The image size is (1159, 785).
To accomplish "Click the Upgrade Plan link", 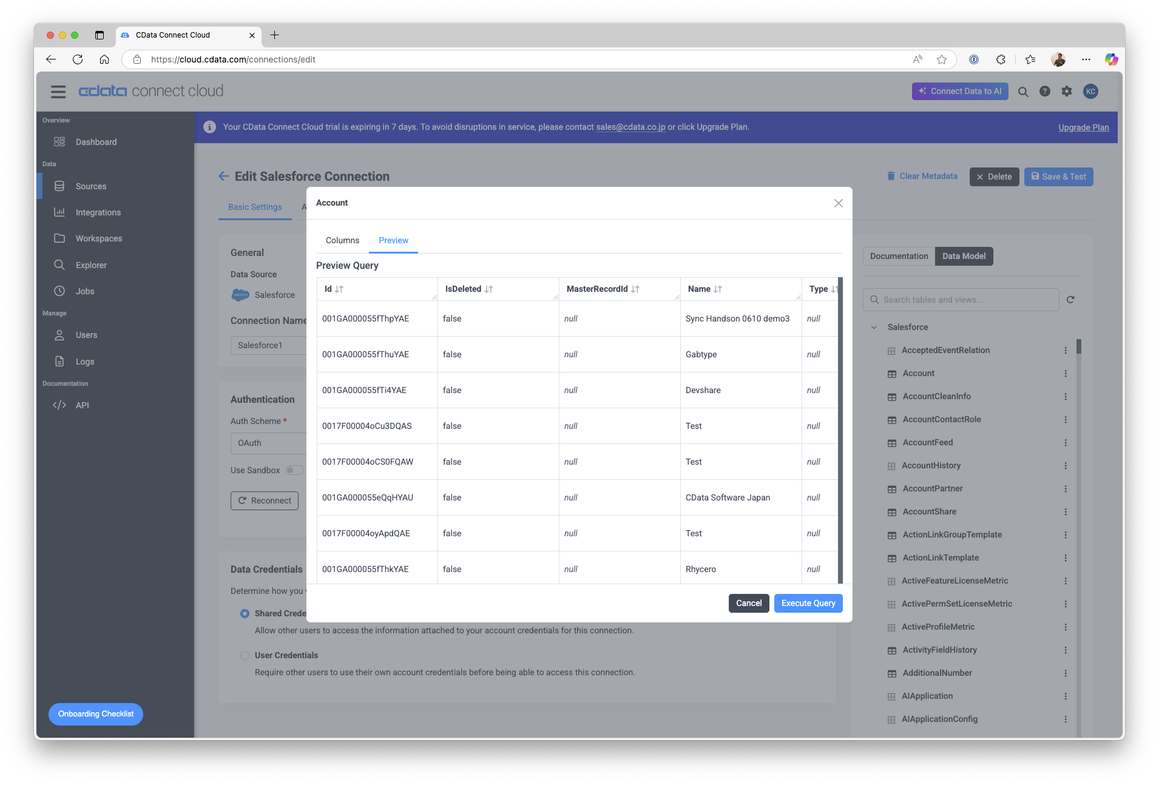I will [1083, 127].
